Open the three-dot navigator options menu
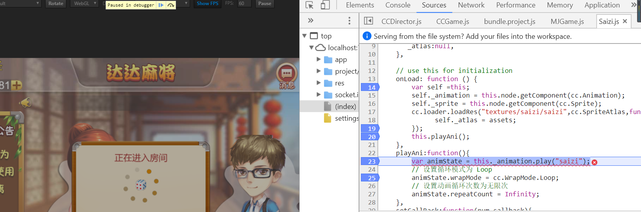Image resolution: width=641 pixels, height=212 pixels. pyautogui.click(x=349, y=21)
